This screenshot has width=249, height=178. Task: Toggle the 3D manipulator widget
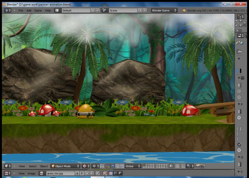point(107,166)
